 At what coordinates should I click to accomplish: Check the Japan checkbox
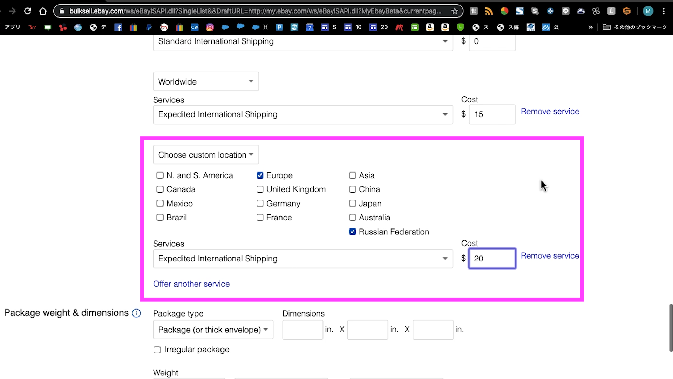352,204
